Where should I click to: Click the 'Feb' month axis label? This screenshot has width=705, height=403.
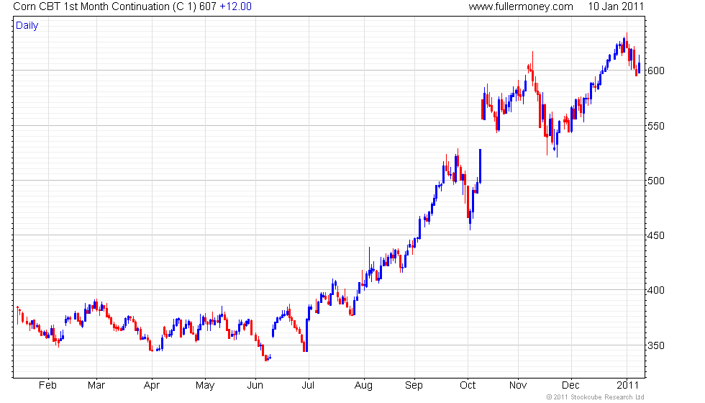point(47,386)
